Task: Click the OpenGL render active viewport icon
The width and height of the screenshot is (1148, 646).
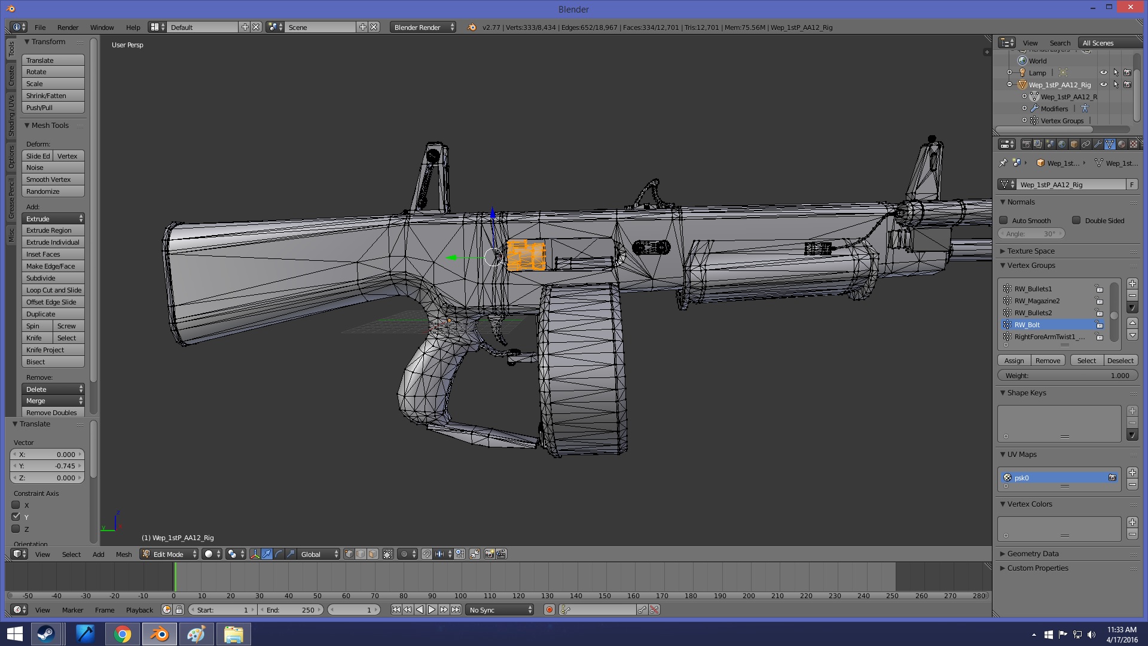Action: pyautogui.click(x=489, y=554)
